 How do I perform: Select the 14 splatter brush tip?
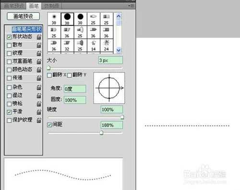click(94, 45)
